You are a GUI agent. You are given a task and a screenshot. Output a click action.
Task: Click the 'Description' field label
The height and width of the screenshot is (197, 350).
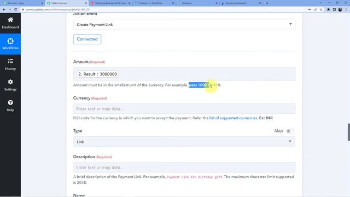[84, 157]
